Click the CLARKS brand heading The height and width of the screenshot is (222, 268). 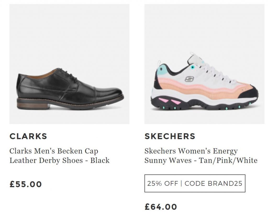coord(28,136)
